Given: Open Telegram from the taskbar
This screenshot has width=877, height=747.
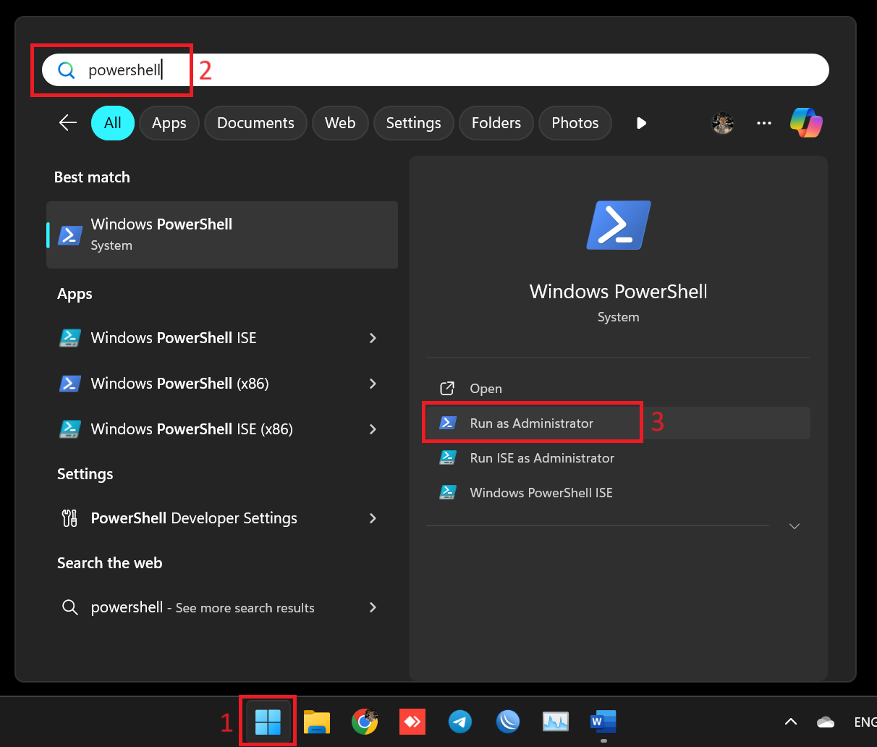Looking at the screenshot, I should coord(460,722).
